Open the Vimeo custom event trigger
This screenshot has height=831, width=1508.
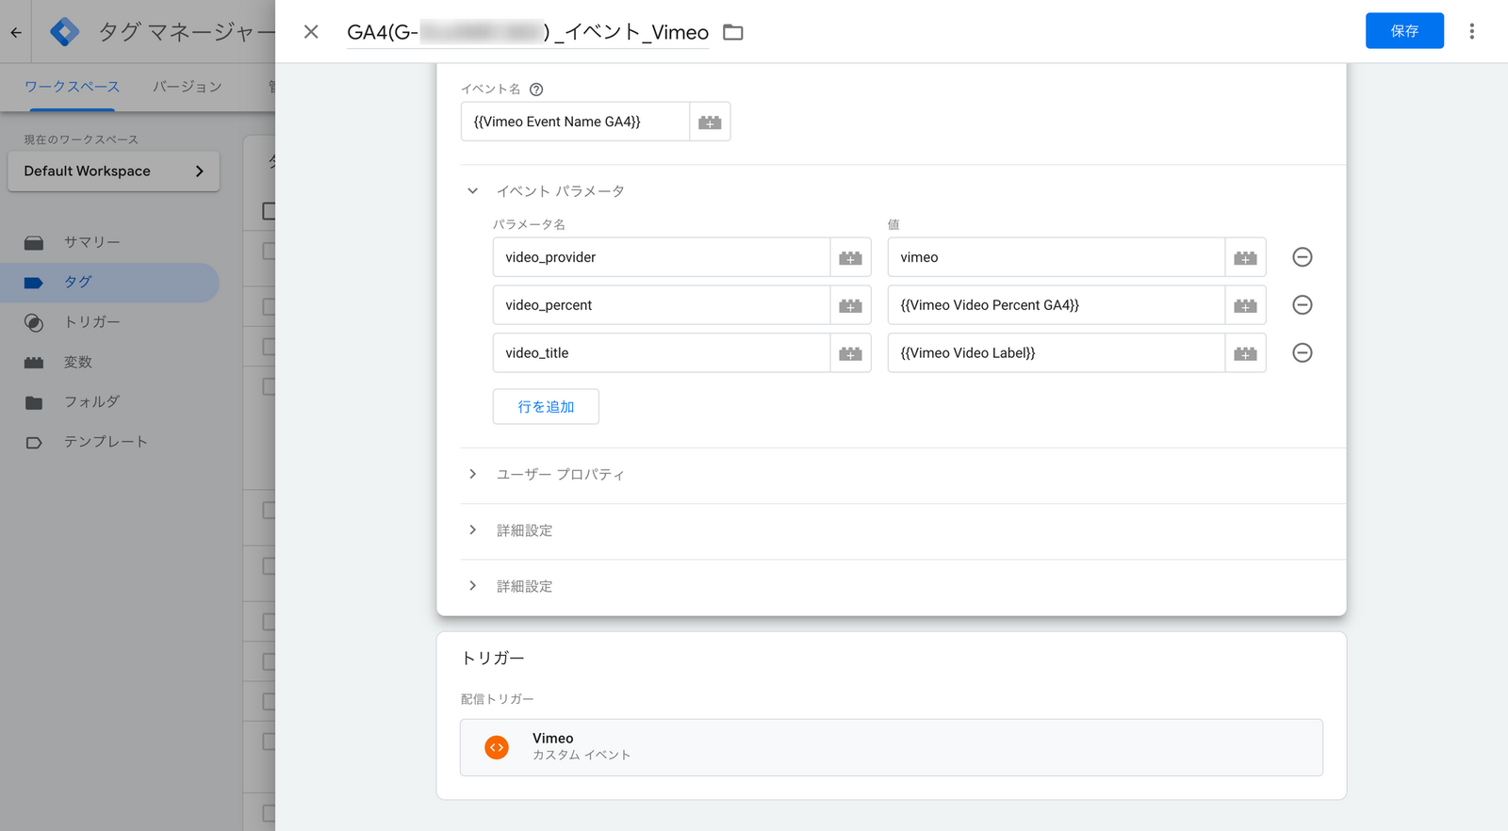point(892,747)
